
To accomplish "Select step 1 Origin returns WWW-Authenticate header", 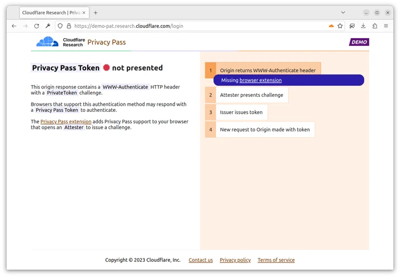I will pyautogui.click(x=263, y=70).
